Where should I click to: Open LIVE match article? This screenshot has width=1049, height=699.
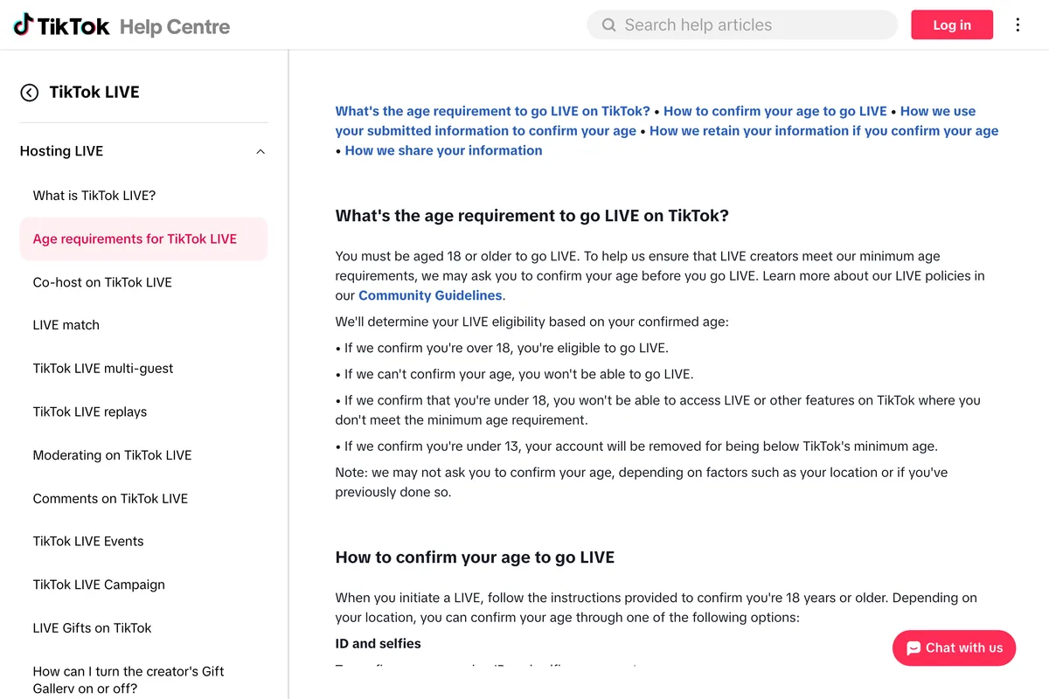click(x=66, y=325)
